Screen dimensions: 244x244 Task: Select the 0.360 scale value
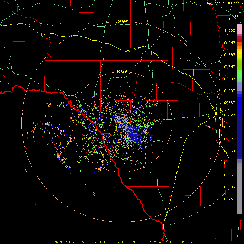coord(230,175)
